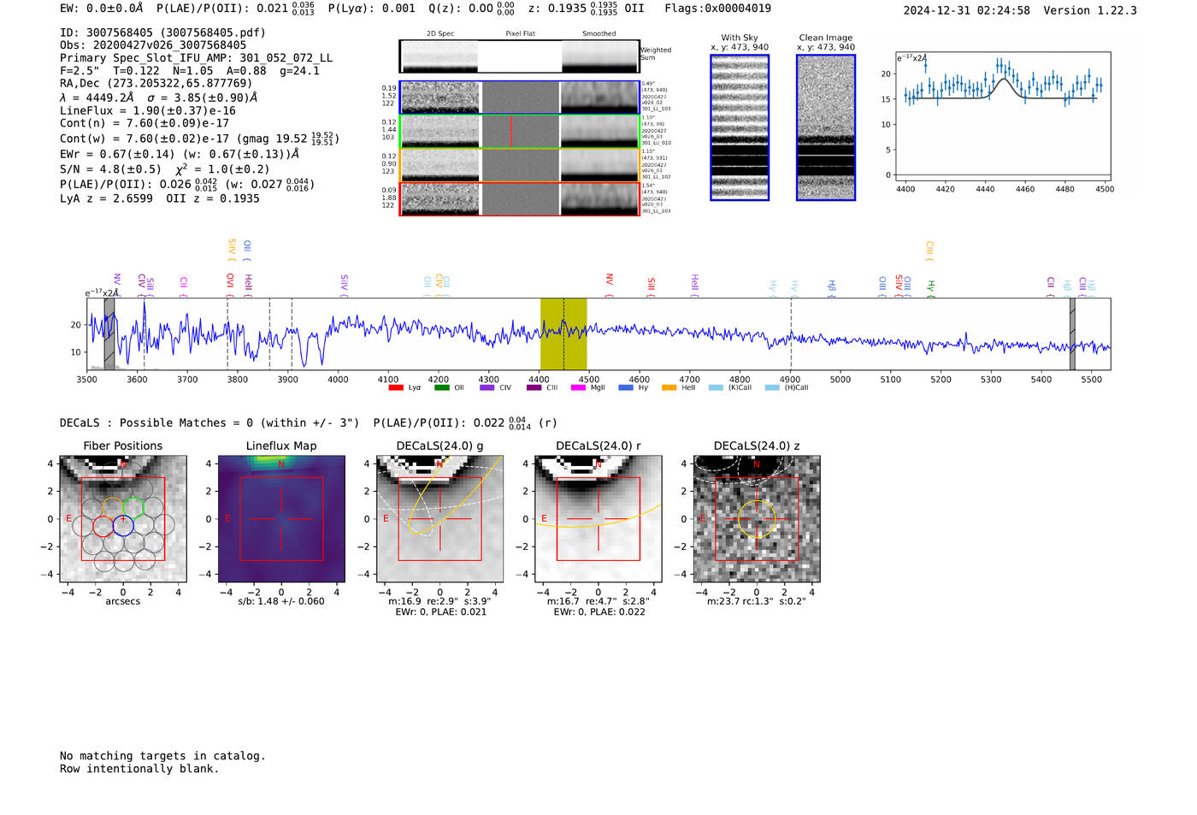The image size is (1197, 815).
Task: Select the No matching targets in catalog text
Action: coord(162,756)
